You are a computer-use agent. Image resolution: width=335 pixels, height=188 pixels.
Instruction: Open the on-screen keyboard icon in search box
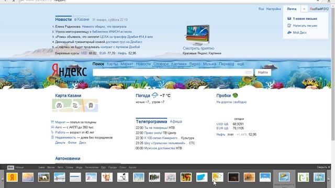tap(249, 73)
